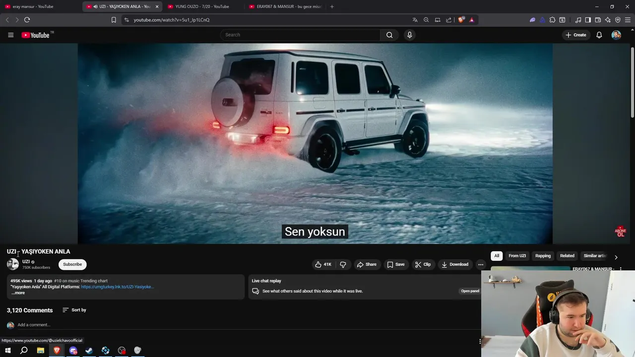Open the page translate icon
The width and height of the screenshot is (635, 357).
tap(415, 20)
